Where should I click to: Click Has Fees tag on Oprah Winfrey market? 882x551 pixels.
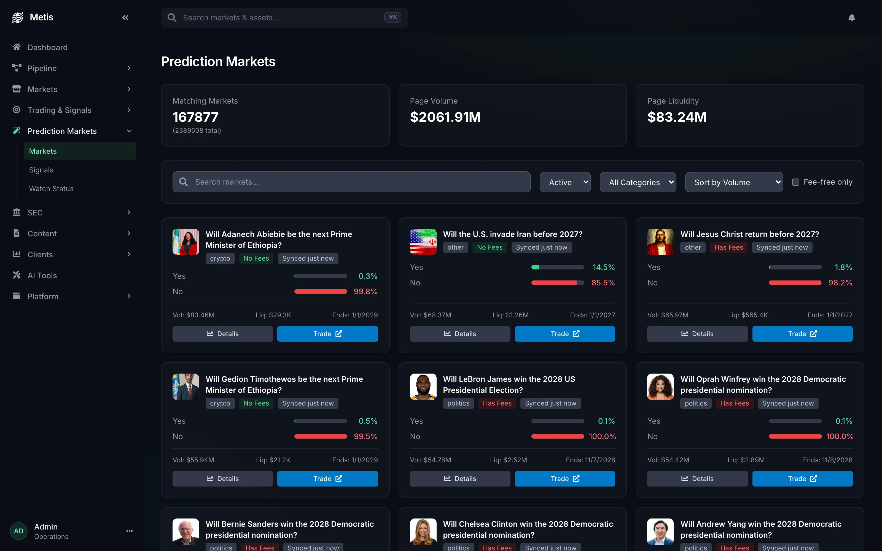click(734, 403)
